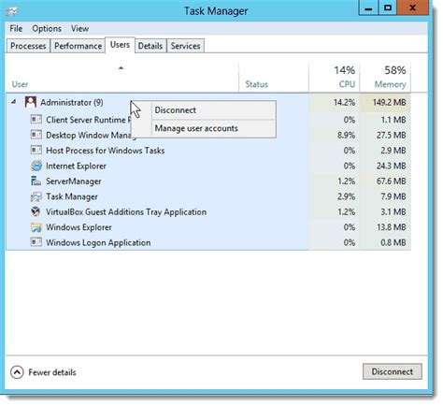Minimize the Task Manager window
The height and width of the screenshot is (406, 443).
tap(368, 7)
